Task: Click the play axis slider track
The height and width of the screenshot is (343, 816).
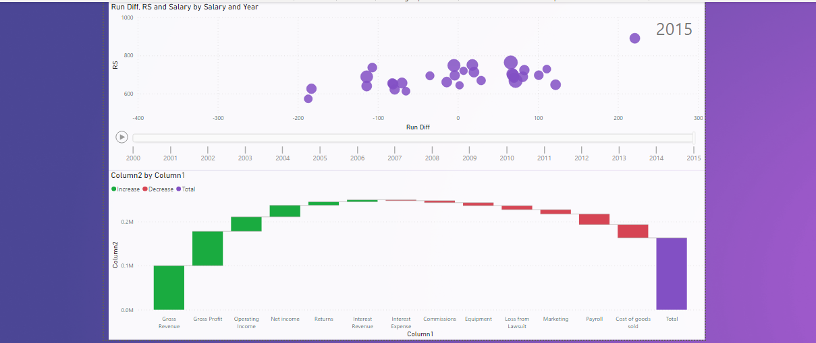Action: [x=412, y=137]
